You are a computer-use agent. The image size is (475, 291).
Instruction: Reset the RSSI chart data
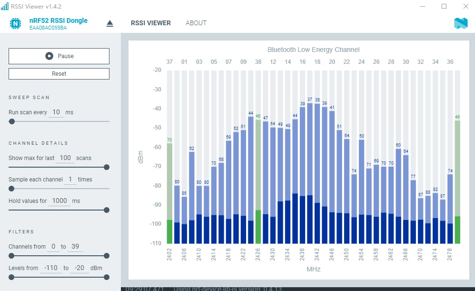tap(59, 74)
